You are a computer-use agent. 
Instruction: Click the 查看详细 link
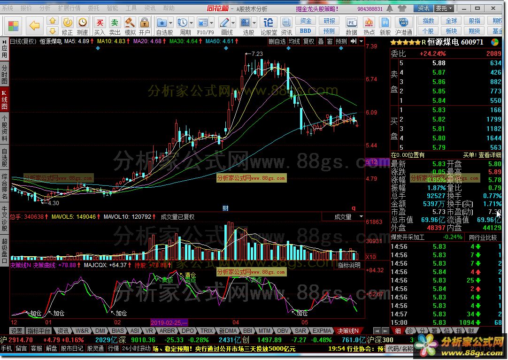point(491,155)
